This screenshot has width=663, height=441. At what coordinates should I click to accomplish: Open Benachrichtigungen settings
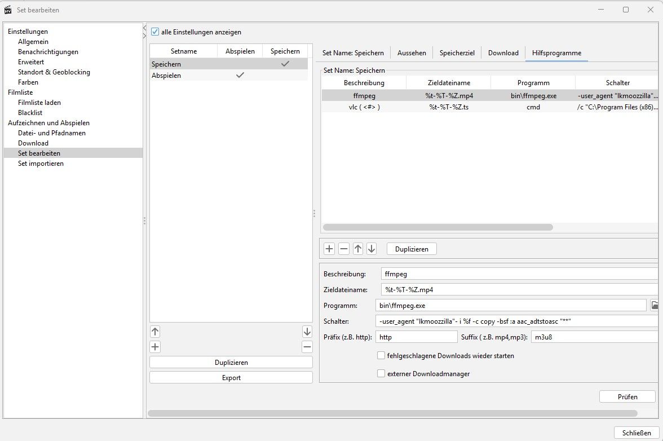point(48,51)
